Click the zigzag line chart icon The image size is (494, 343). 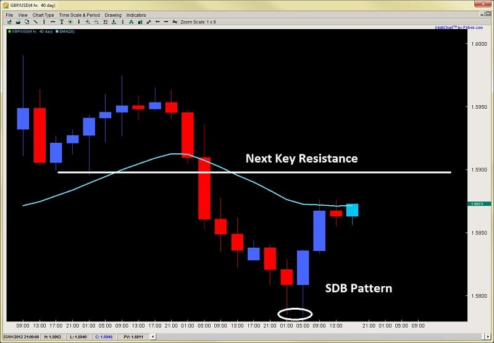(x=149, y=22)
